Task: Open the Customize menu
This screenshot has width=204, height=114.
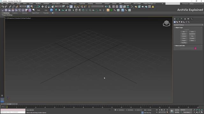Action: pyautogui.click(x=82, y=3)
